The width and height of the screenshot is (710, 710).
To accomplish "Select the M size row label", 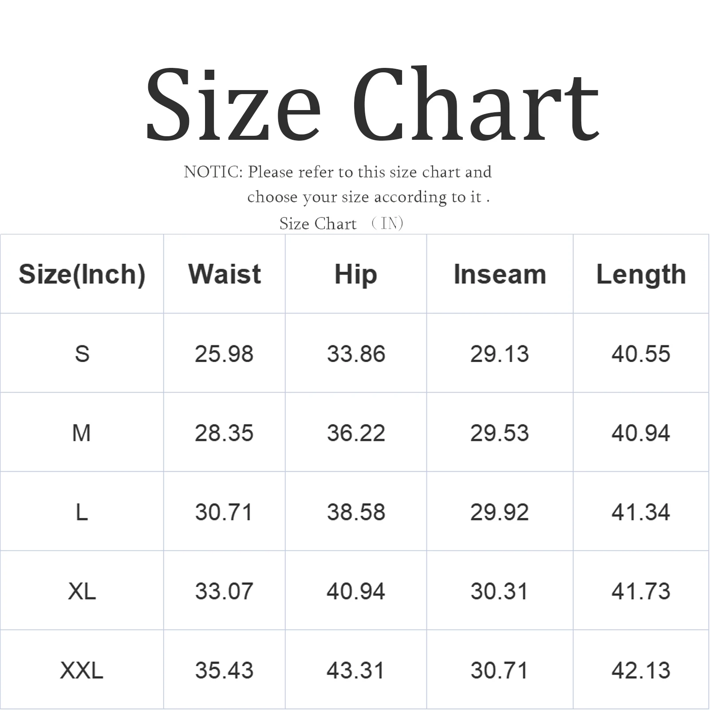I will click(x=82, y=433).
